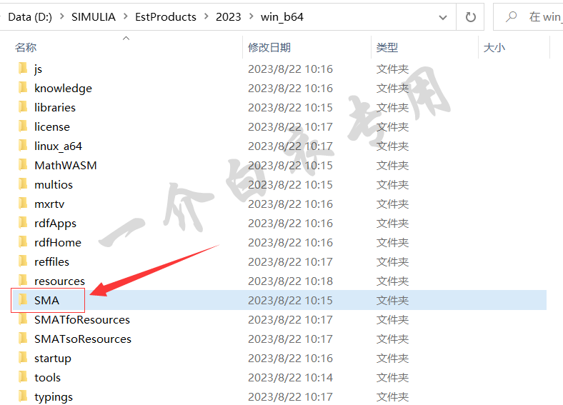Select the SMATfoResources folder name

click(x=82, y=320)
